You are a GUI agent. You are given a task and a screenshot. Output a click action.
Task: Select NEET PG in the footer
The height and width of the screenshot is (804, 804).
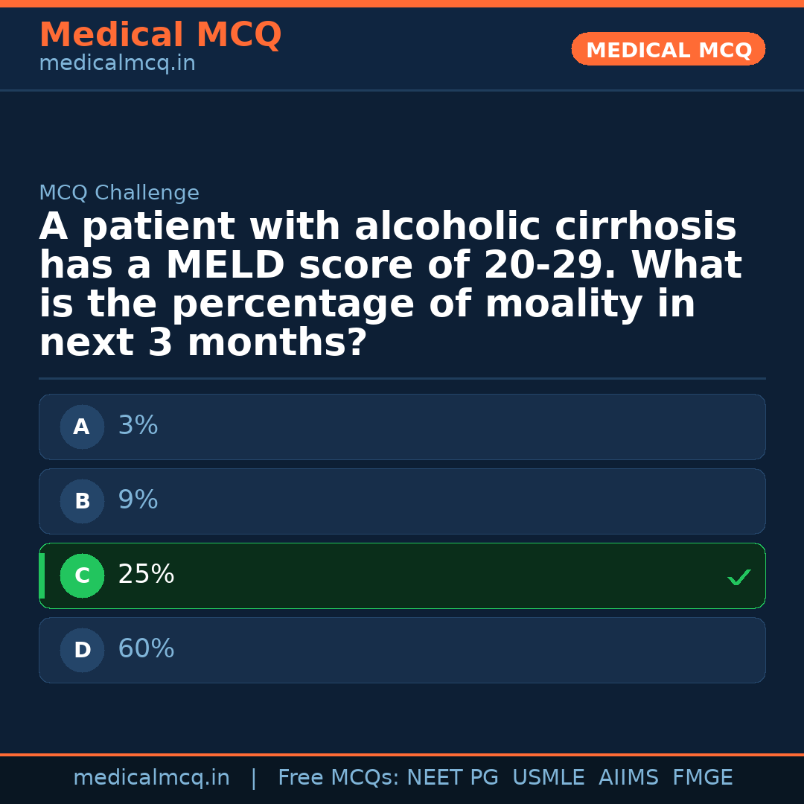453,778
